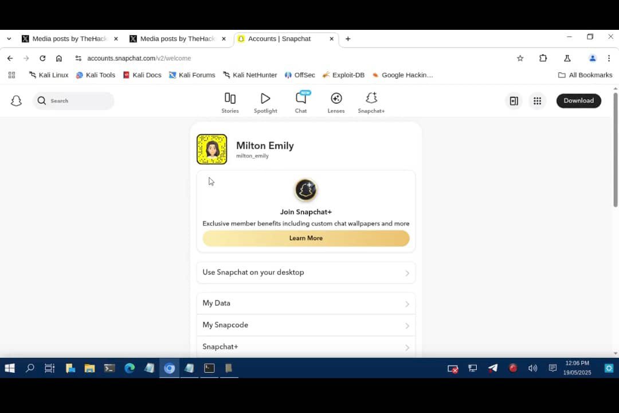Viewport: 619px width, 413px height.
Task: Open the Kali Forums bookmark
Action: (x=192, y=75)
